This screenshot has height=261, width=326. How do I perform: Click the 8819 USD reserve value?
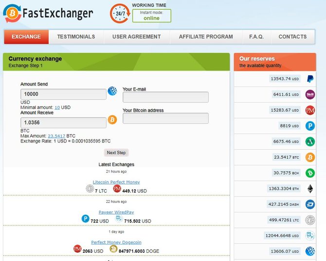(290, 126)
